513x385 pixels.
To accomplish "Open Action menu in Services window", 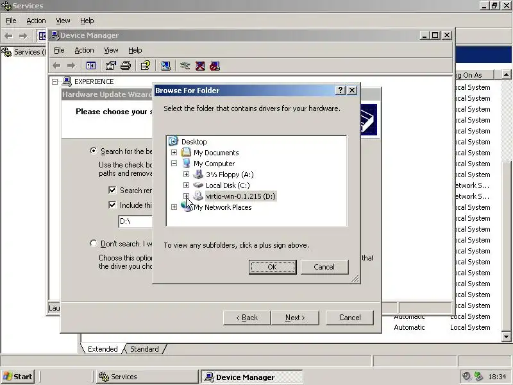I will click(x=36, y=21).
